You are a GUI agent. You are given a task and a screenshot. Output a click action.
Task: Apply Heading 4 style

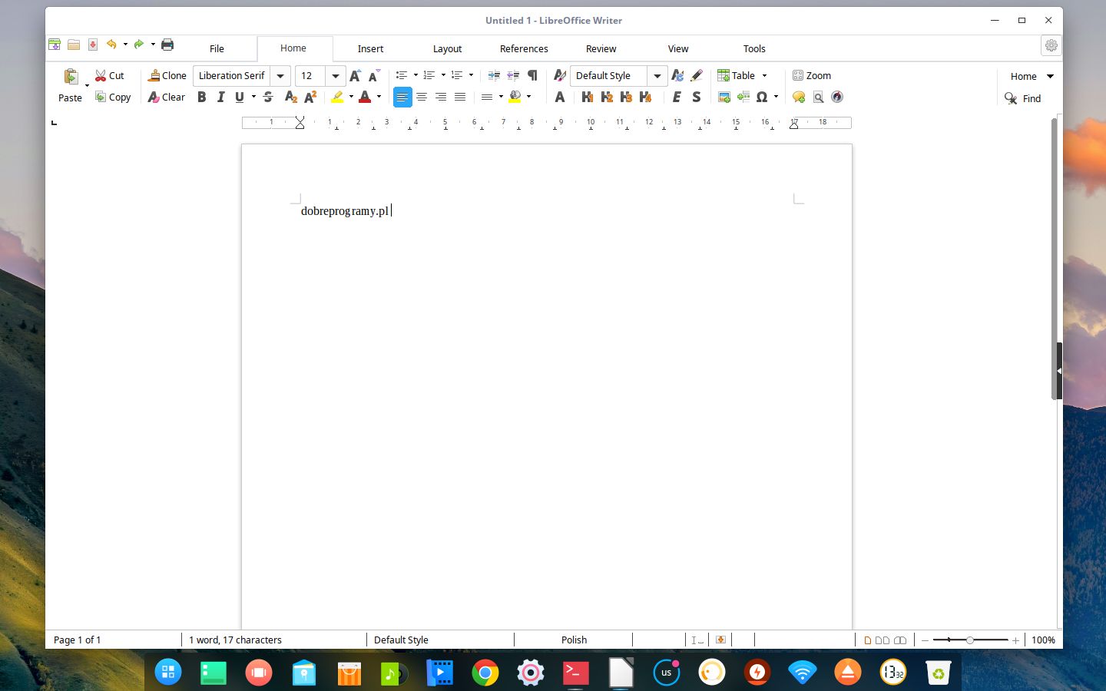[x=645, y=97]
